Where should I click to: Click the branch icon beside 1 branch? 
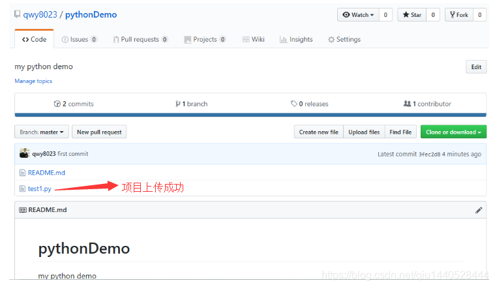(x=178, y=104)
